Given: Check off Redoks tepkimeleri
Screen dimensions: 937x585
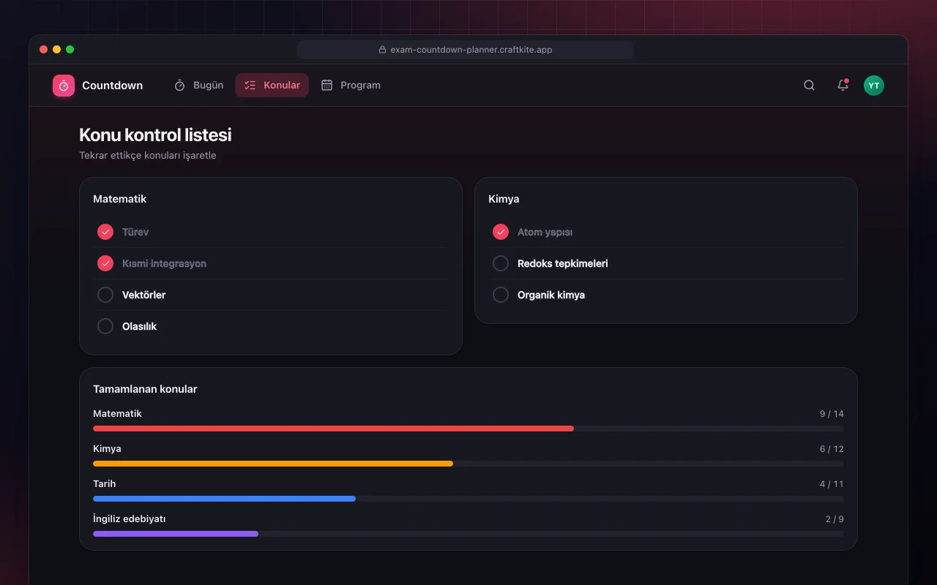Looking at the screenshot, I should click(501, 263).
